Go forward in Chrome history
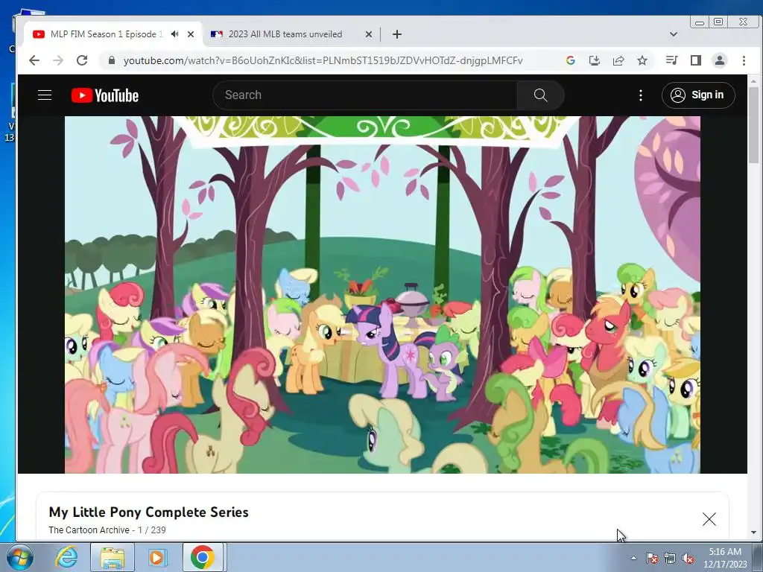 [x=58, y=60]
